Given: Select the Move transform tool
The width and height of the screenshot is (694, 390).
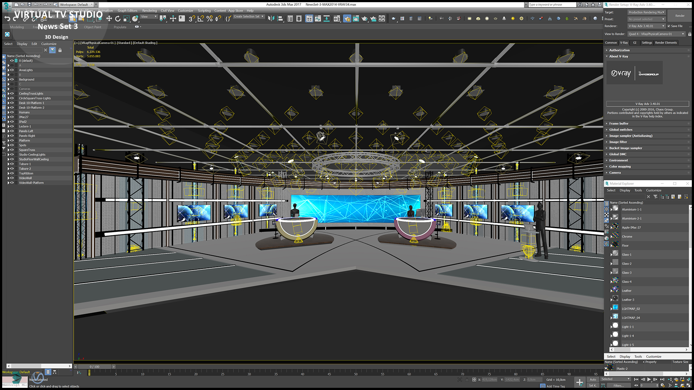Looking at the screenshot, I should 109,18.
